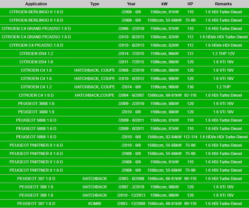Click the Application column header
The width and height of the screenshot is (249, 208).
pyautogui.click(x=36, y=4)
